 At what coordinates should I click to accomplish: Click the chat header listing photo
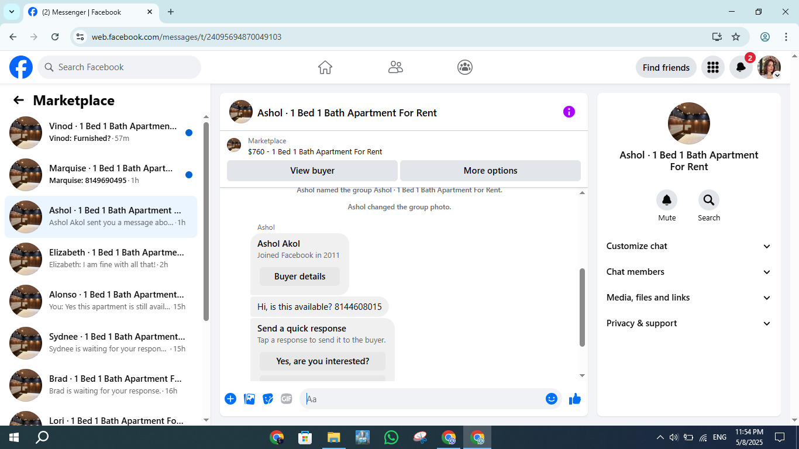pyautogui.click(x=241, y=112)
